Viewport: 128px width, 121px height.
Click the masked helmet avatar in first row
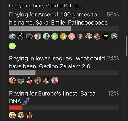coord(114,36)
